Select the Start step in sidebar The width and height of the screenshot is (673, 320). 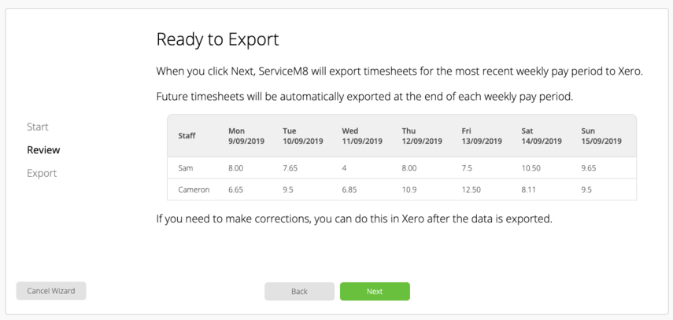38,127
